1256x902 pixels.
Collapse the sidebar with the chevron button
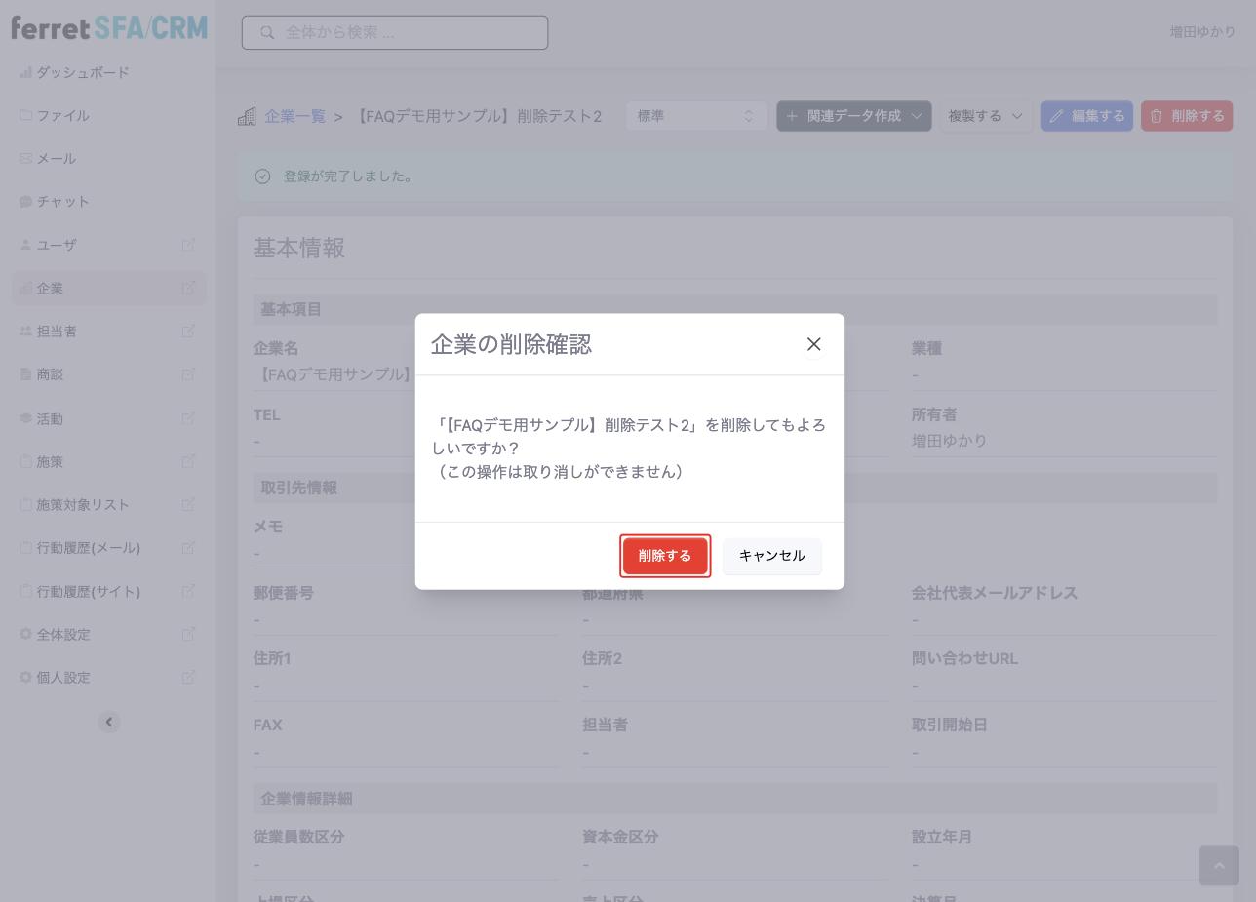pos(109,722)
